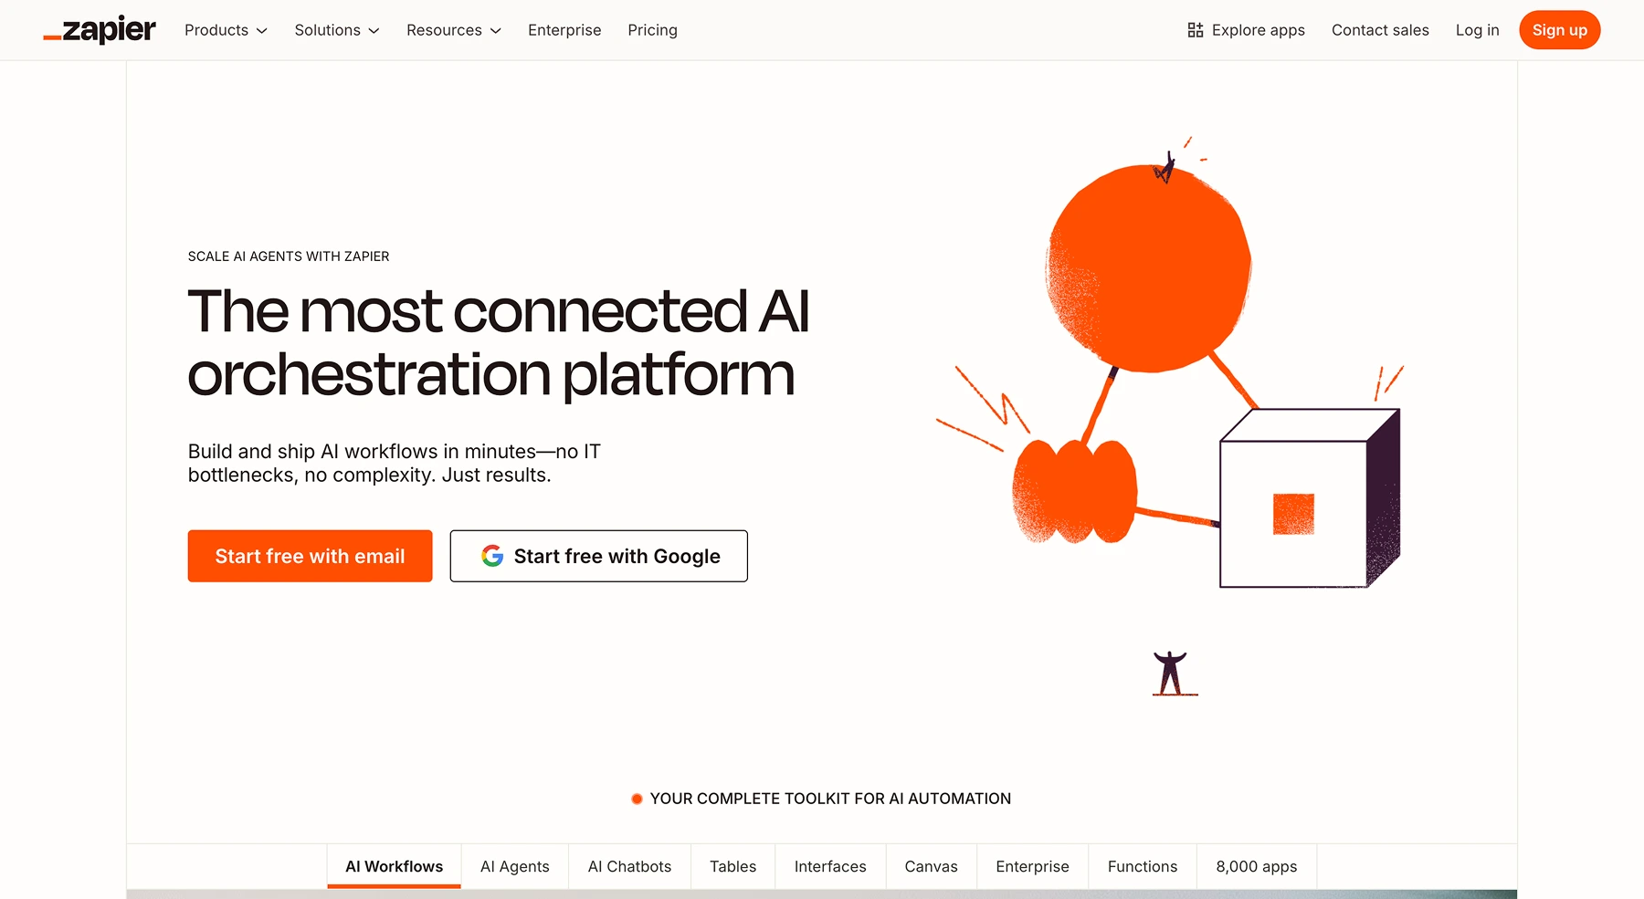Click the orange dot beside the toolkit heading
The image size is (1644, 899).
[x=636, y=798]
